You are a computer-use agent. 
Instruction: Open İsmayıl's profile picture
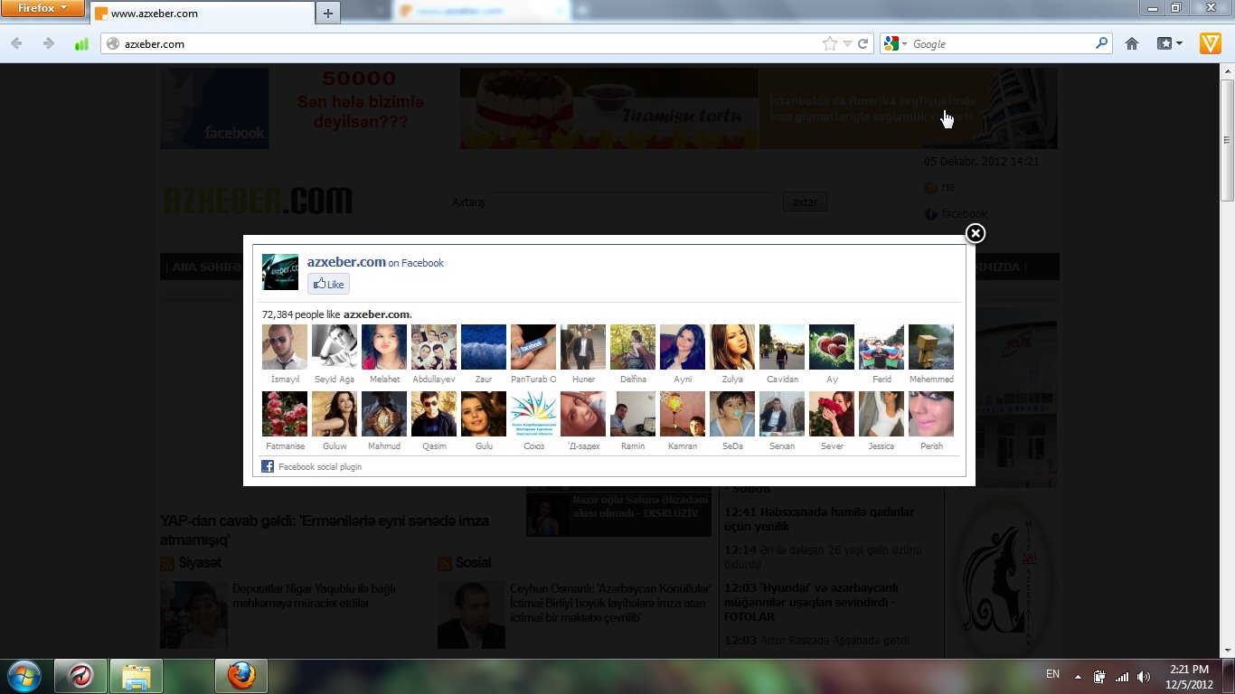pos(285,347)
